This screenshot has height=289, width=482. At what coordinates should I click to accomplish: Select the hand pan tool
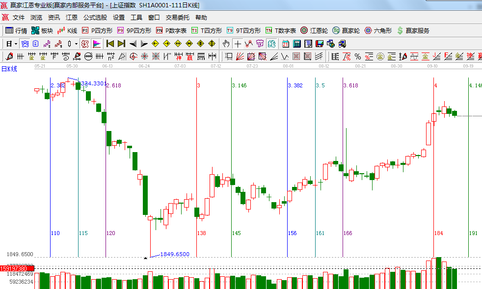226,44
